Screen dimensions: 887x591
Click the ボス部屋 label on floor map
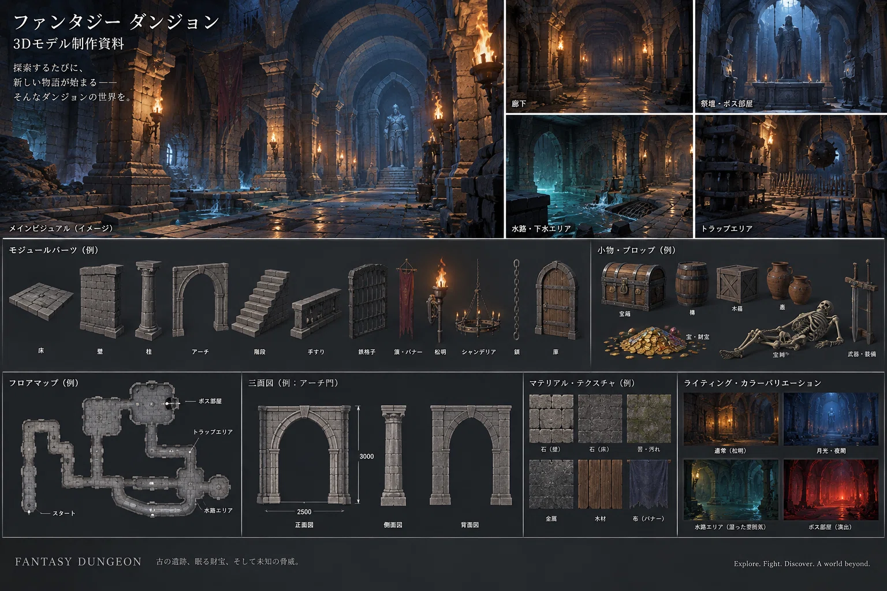click(x=210, y=401)
